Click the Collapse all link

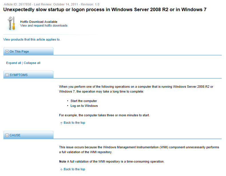[x=32, y=63]
